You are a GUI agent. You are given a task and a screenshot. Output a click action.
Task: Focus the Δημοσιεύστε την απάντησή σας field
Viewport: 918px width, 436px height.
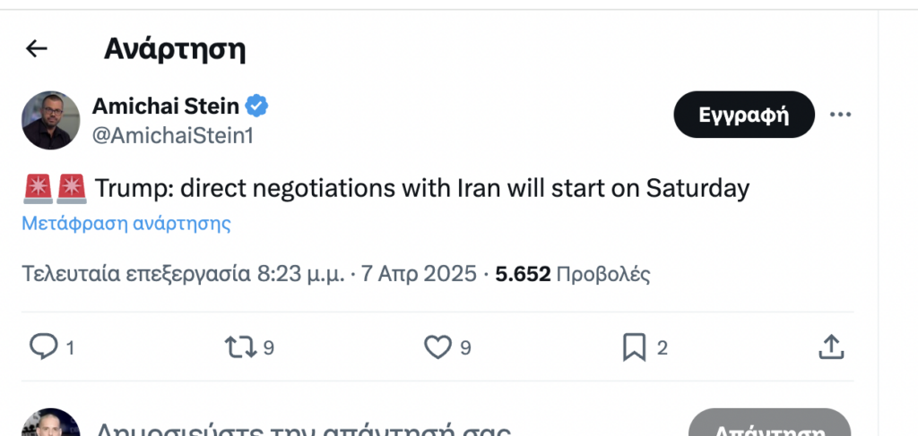pos(305,426)
